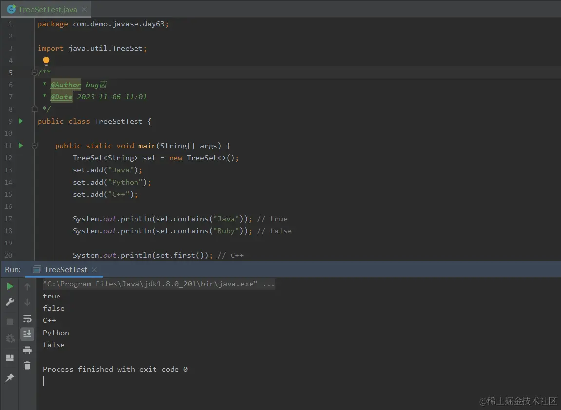Click the down the stack trace arrow

click(x=27, y=302)
